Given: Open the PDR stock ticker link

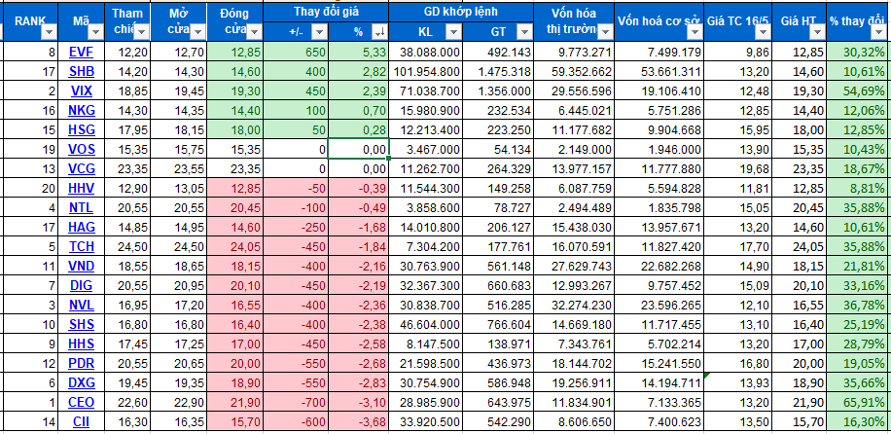Looking at the screenshot, I should tap(82, 363).
